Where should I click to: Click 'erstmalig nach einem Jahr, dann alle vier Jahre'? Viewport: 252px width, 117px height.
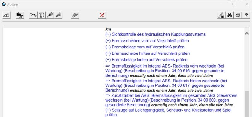(192, 105)
